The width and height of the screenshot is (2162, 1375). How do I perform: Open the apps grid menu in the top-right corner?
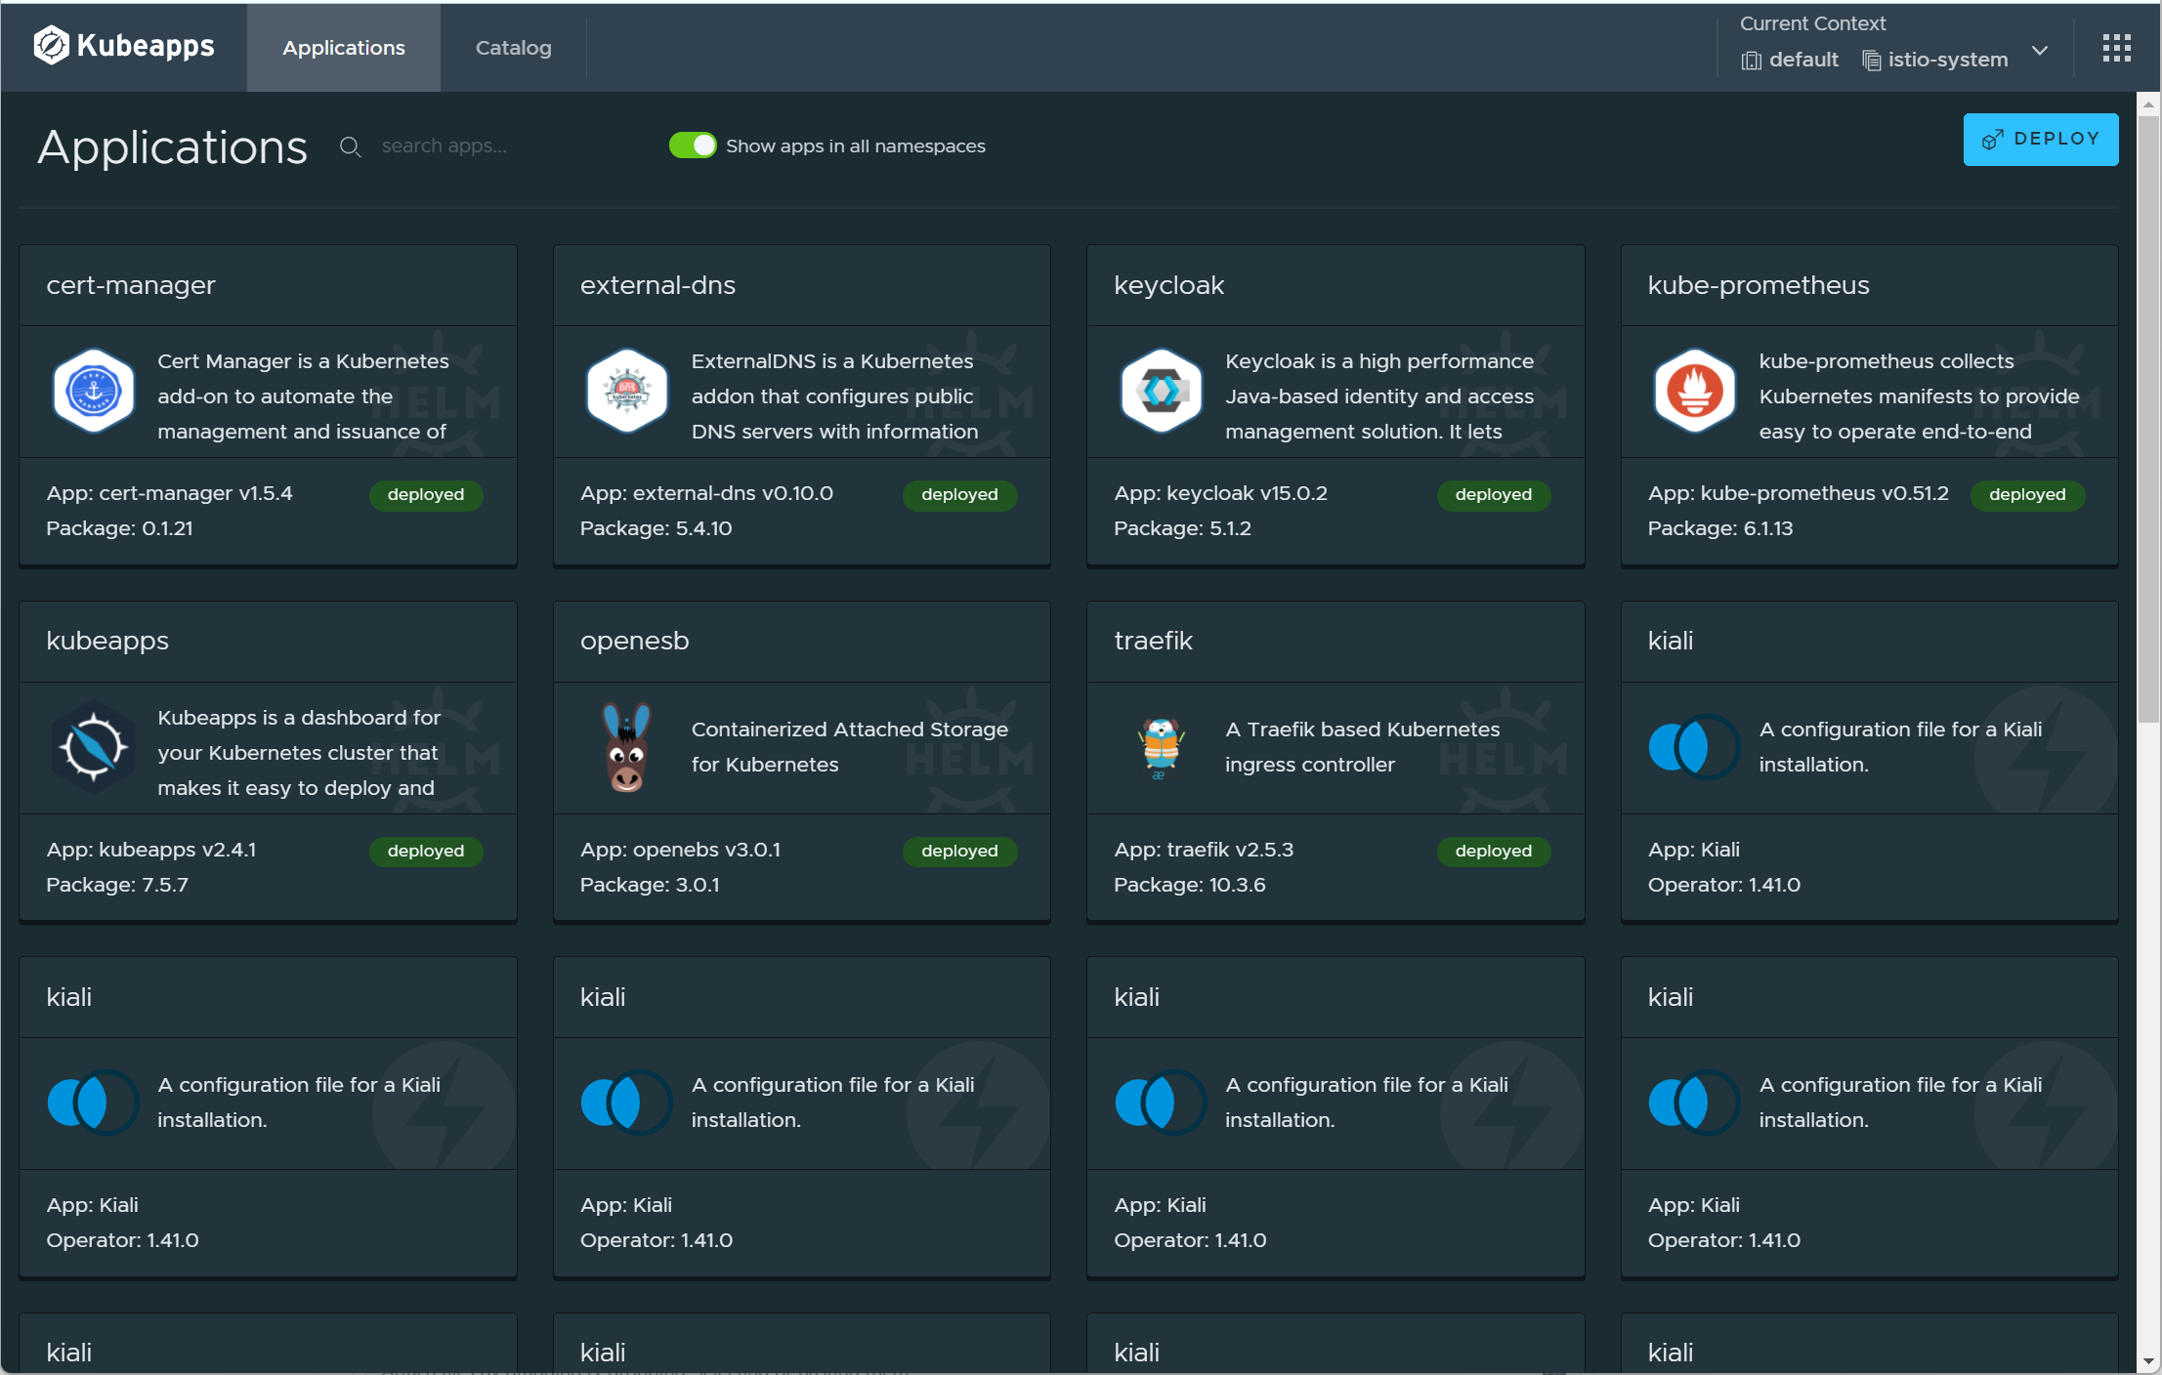[x=2116, y=47]
